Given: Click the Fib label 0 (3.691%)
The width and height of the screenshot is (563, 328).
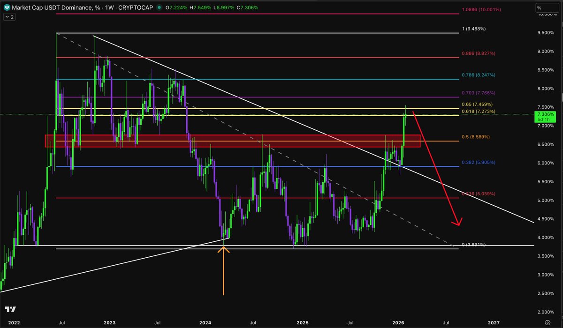Looking at the screenshot, I should [x=474, y=245].
